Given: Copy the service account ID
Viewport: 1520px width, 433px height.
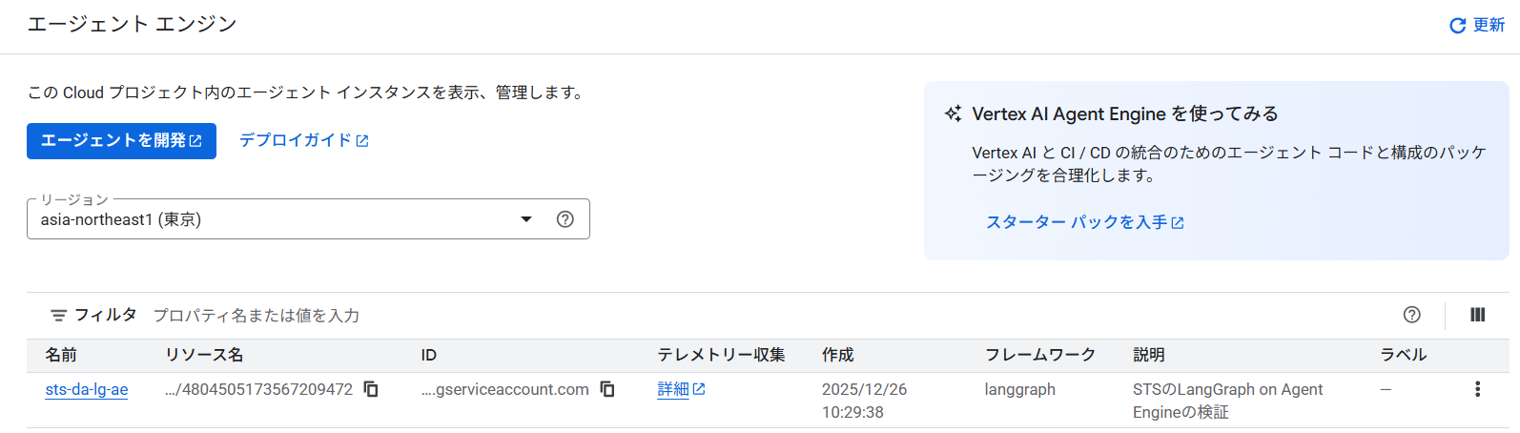Looking at the screenshot, I should click(x=607, y=389).
